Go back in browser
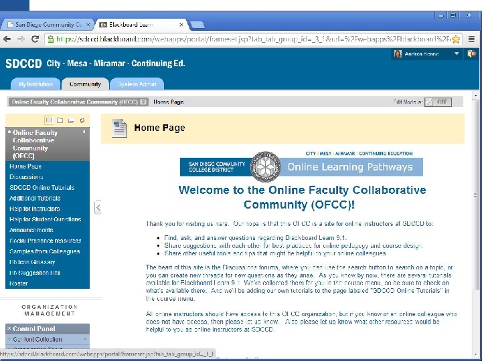The width and height of the screenshot is (482, 361). click(x=7, y=39)
